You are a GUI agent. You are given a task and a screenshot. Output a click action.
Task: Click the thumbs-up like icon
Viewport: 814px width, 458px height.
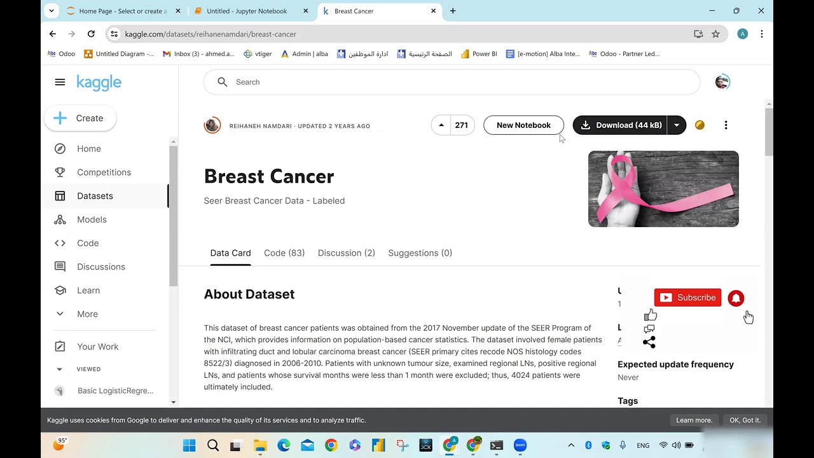tap(650, 315)
